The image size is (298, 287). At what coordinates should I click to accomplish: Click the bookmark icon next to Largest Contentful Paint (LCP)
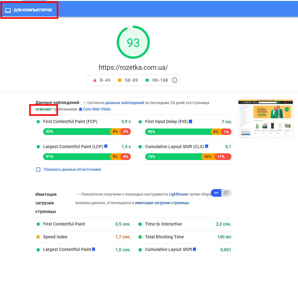tap(106, 147)
